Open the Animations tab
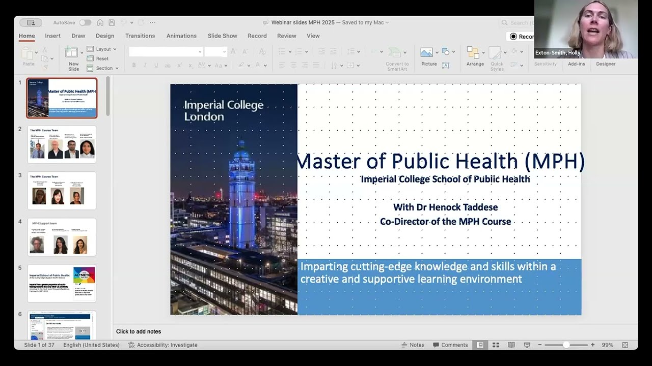 181,36
